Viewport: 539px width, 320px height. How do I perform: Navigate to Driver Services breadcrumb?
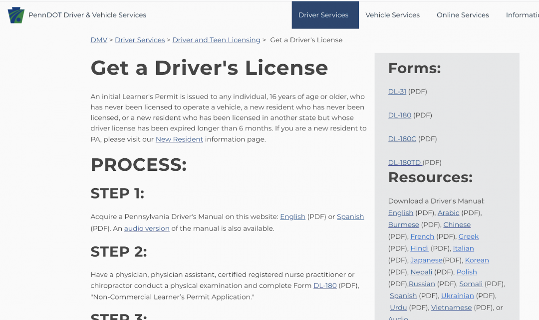(x=140, y=40)
